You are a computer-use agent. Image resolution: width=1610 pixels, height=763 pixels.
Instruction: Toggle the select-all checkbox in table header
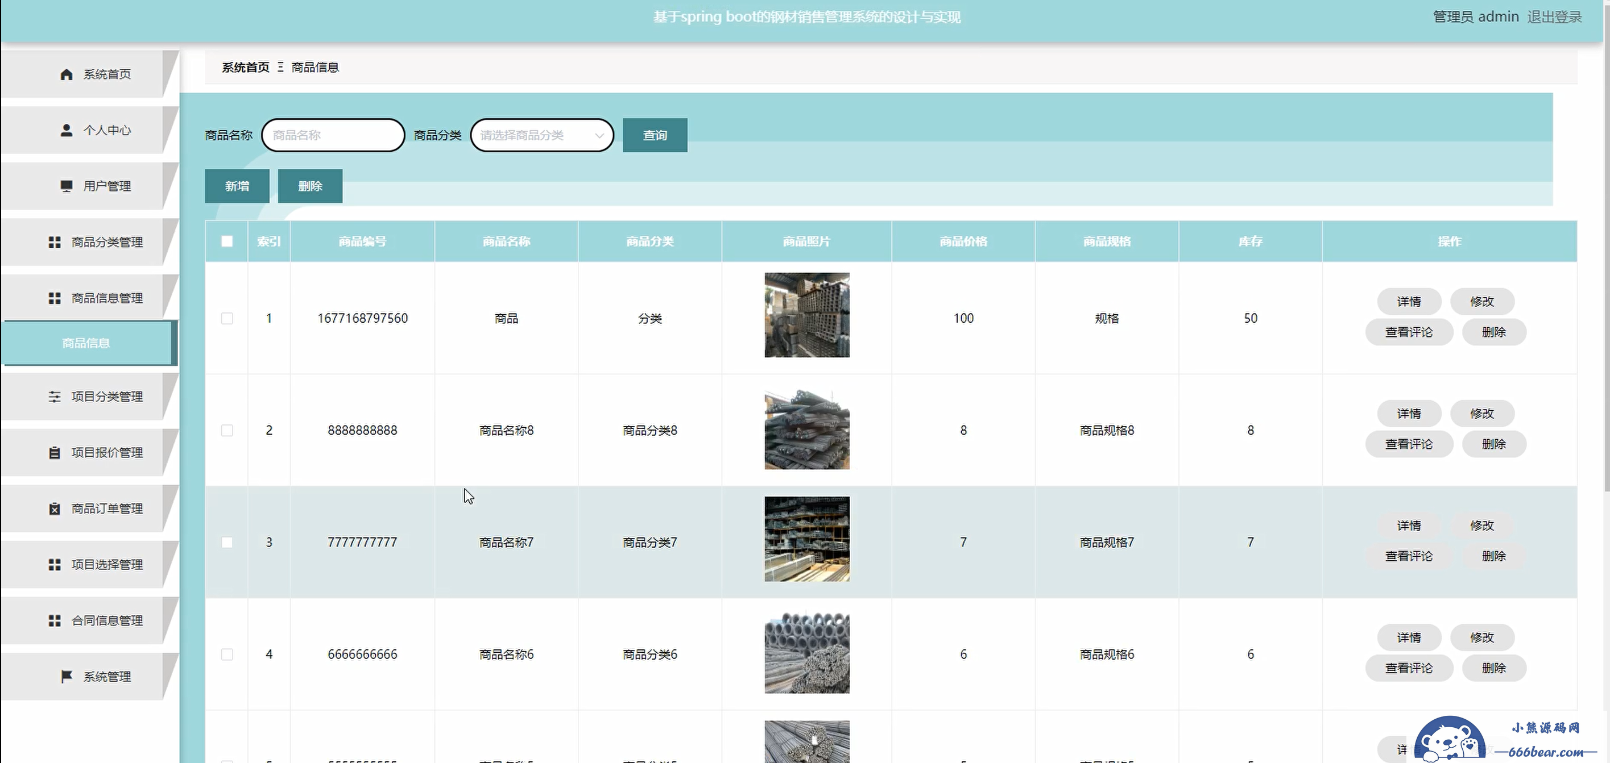click(x=227, y=241)
